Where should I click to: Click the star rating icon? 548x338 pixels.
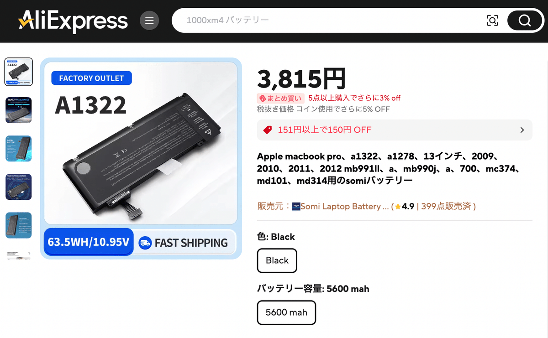point(398,207)
